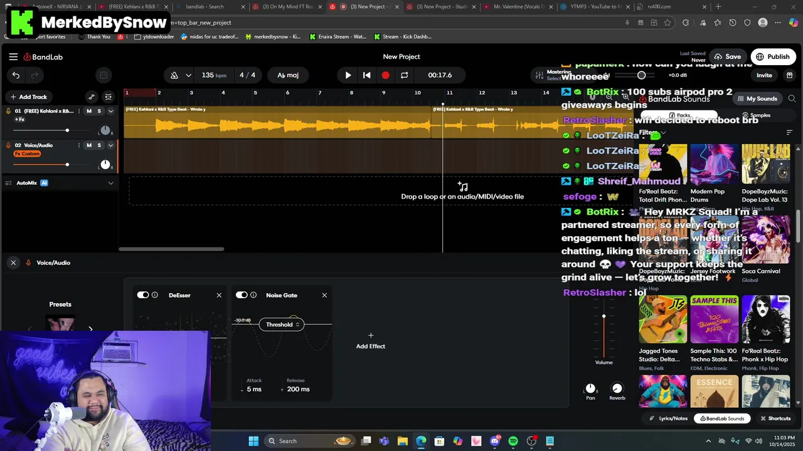The height and width of the screenshot is (451, 803).
Task: Open Spotify from the taskbar
Action: (x=513, y=441)
